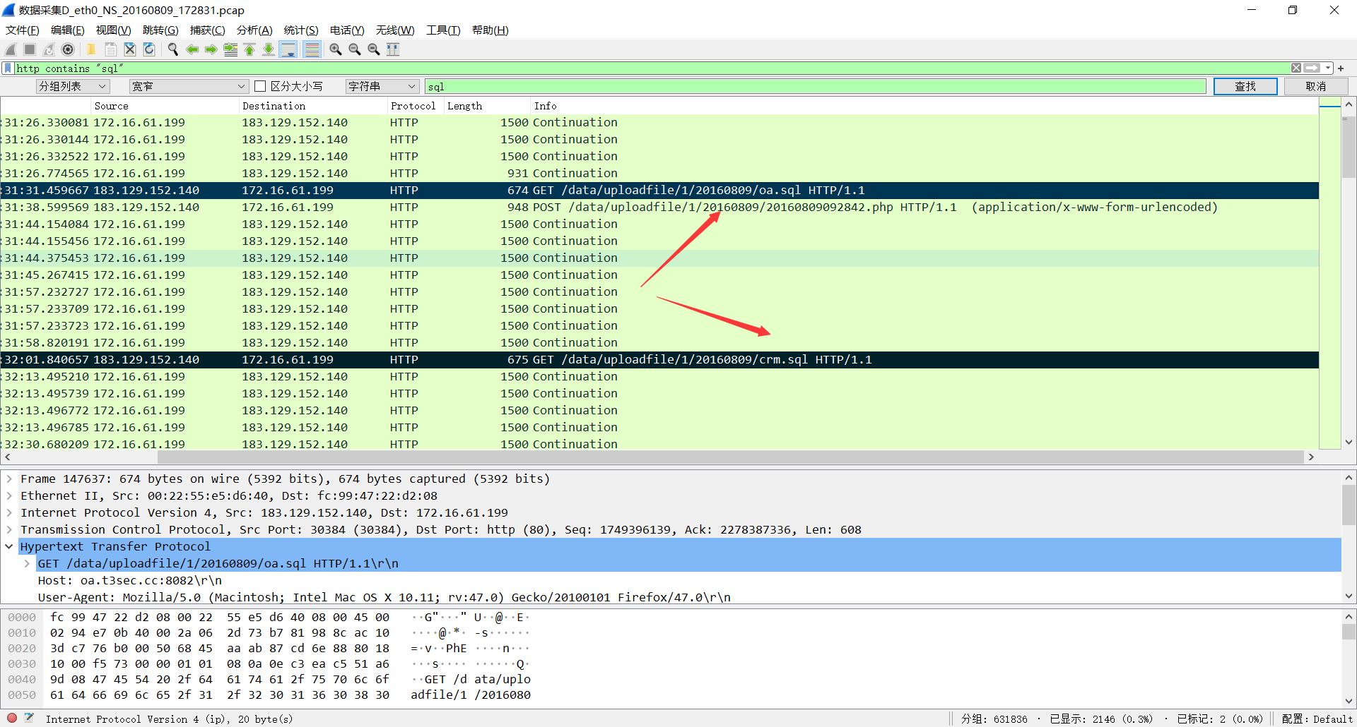Restart the current capture

pyautogui.click(x=49, y=49)
